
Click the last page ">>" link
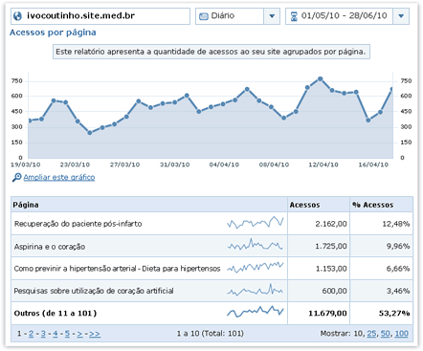pos(95,334)
